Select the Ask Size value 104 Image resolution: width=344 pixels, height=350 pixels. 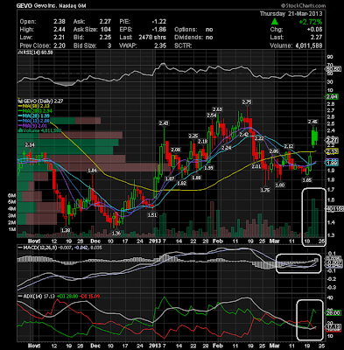[x=106, y=30]
